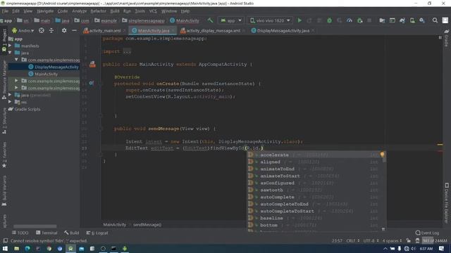
Task: Choose 'accelerate' from completion list
Action: (x=315, y=155)
